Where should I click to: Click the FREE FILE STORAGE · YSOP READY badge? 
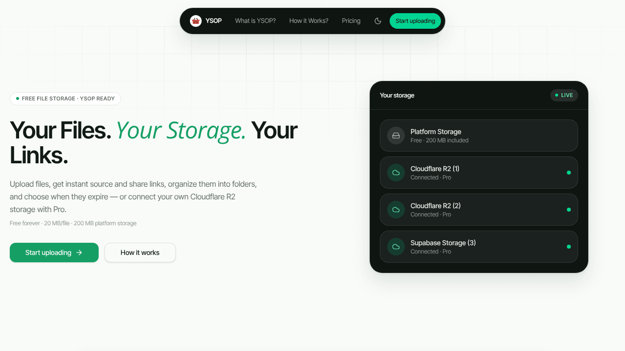[x=65, y=98]
